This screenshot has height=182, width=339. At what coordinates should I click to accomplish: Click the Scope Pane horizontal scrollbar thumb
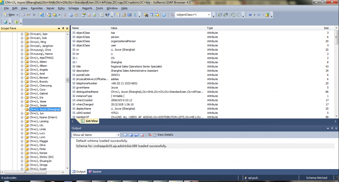click(x=25, y=172)
